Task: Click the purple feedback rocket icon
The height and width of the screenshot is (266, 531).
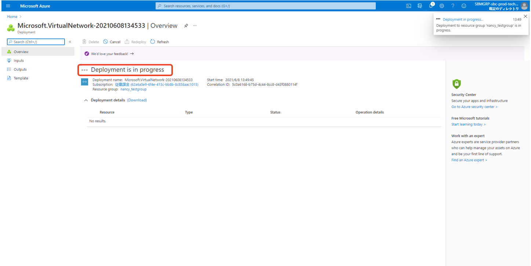Action: (87, 53)
